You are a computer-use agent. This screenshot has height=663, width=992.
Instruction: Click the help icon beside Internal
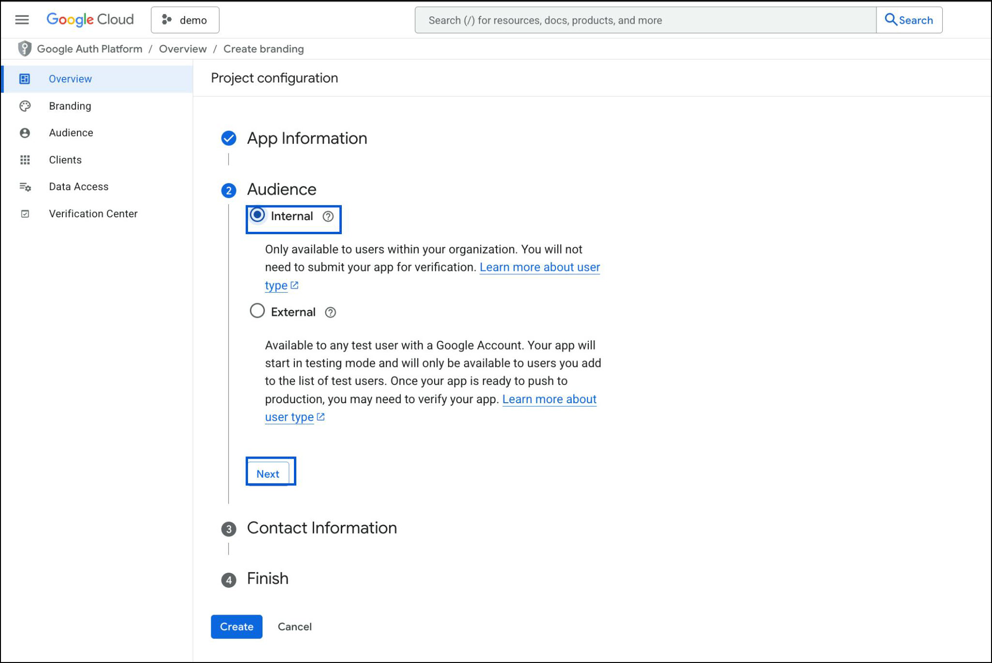[x=328, y=216]
